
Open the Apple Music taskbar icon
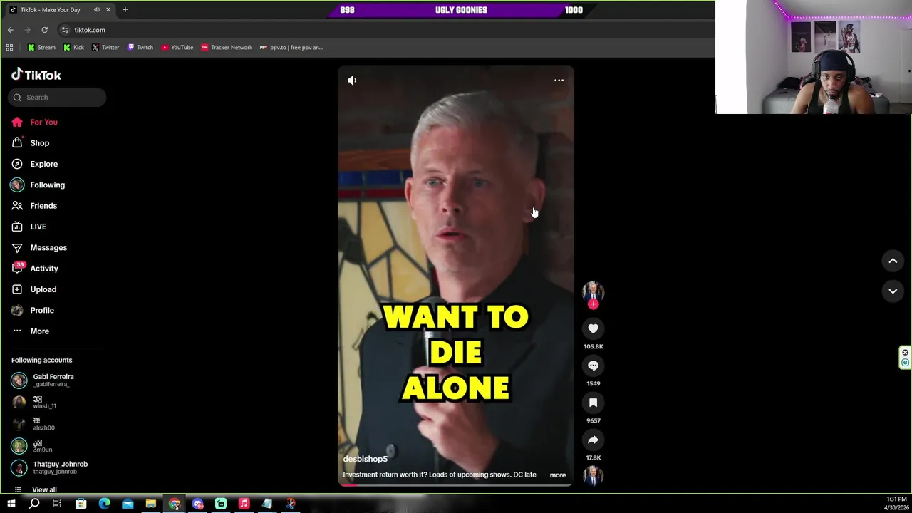(244, 504)
